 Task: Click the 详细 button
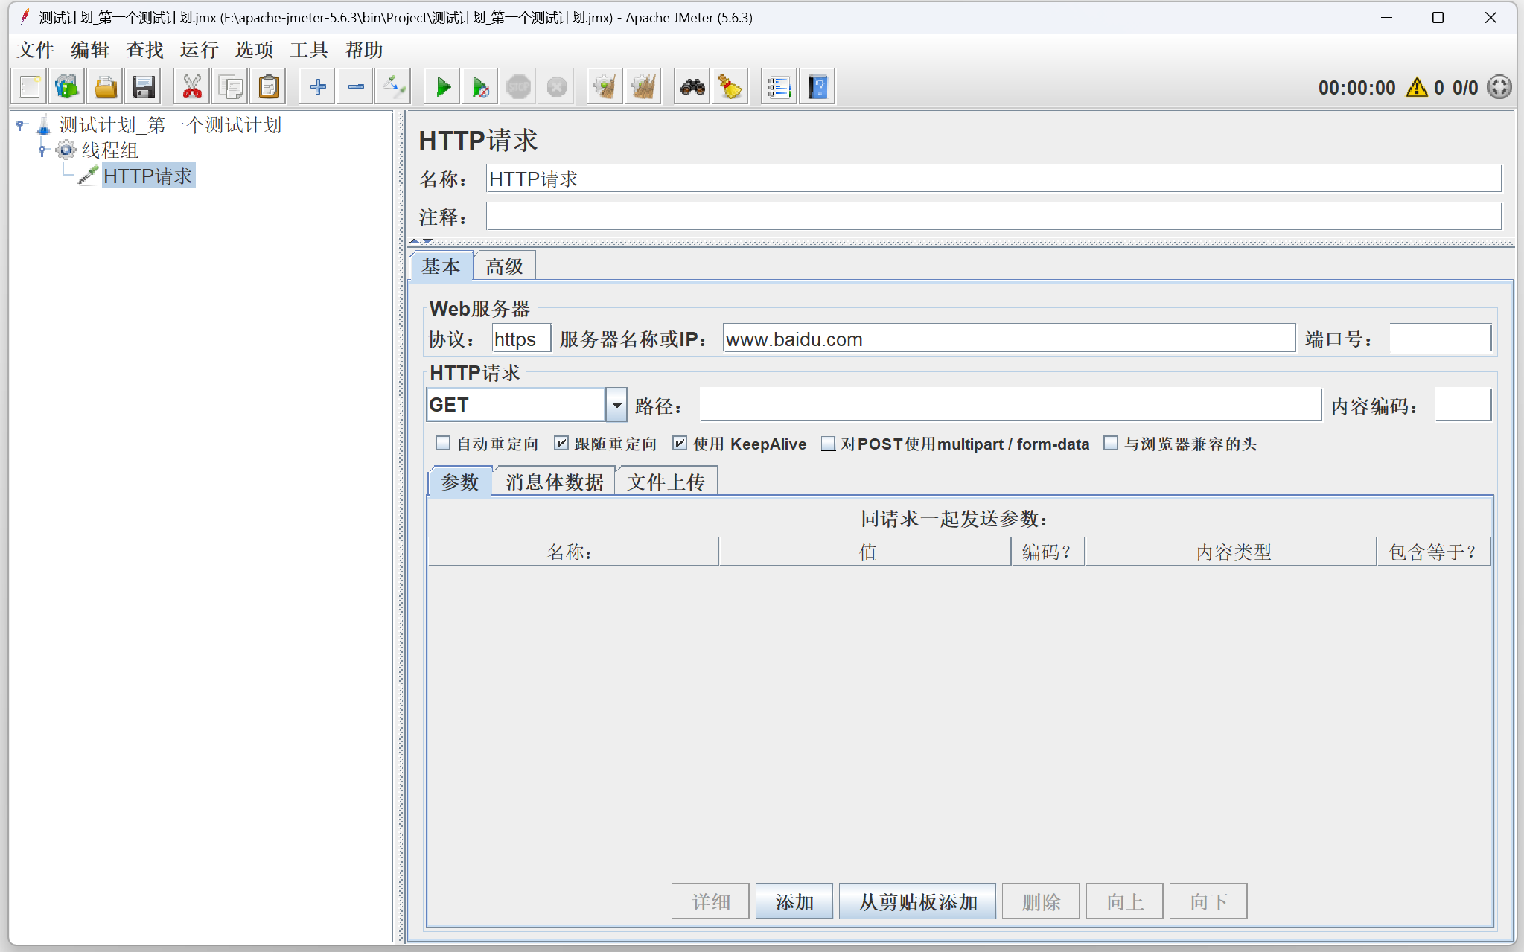(x=710, y=901)
